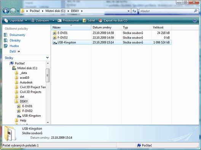Click Počítač in the status bar
The width and height of the screenshot is (201, 150).
(x=145, y=145)
